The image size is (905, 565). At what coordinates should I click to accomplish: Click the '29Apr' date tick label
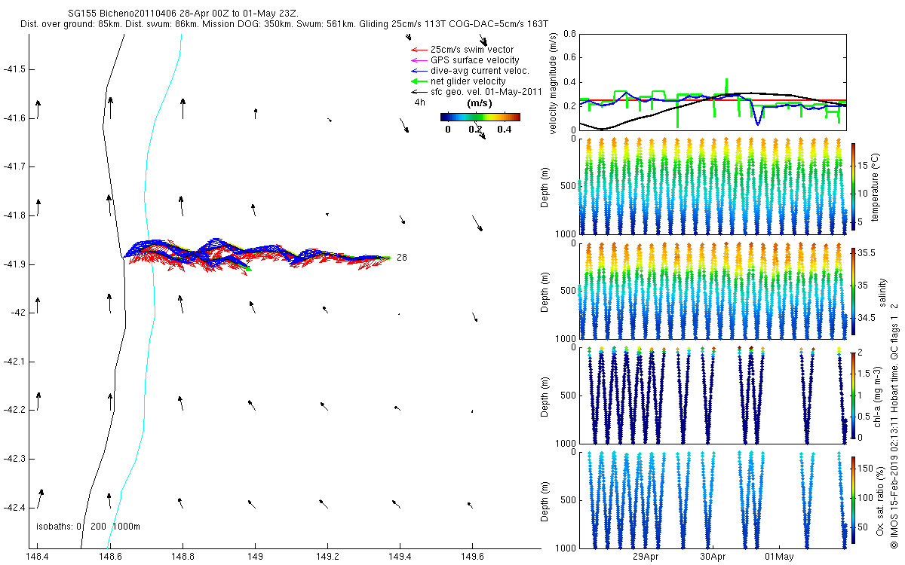[646, 557]
